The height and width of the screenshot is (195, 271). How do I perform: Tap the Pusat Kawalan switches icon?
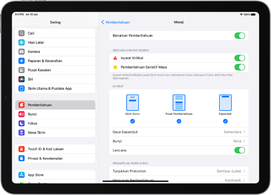coord(21,70)
